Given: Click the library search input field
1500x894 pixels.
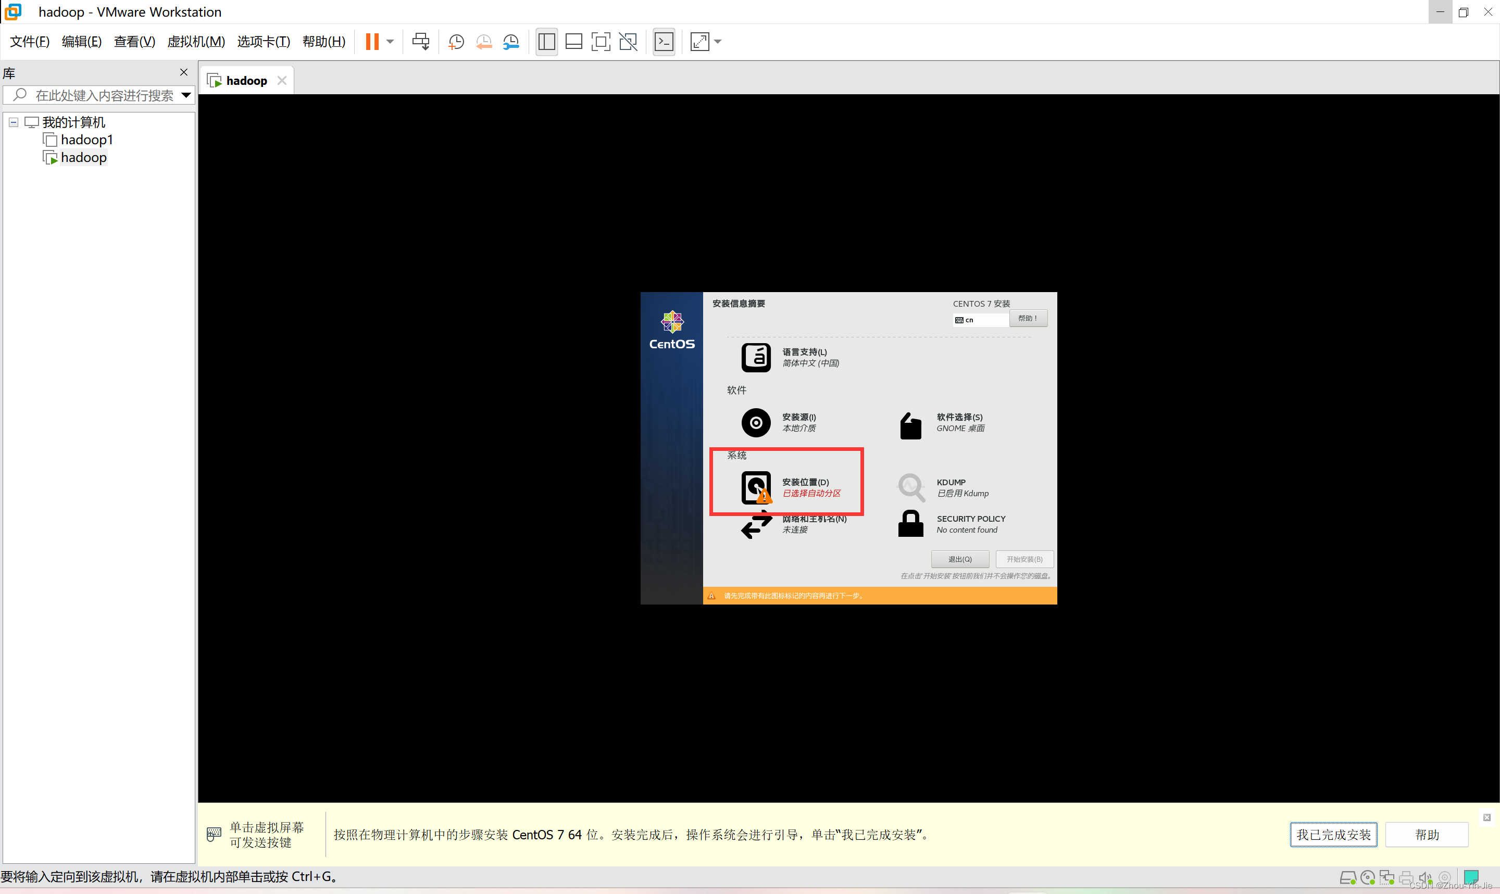Looking at the screenshot, I should click(104, 95).
